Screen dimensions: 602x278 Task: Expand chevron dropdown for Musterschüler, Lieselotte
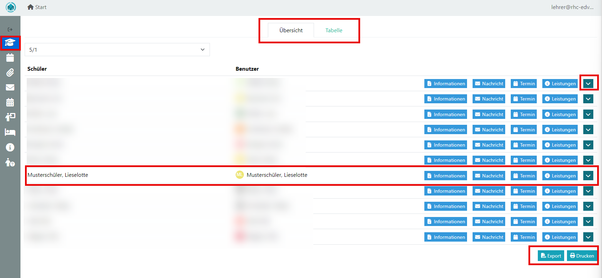588,176
